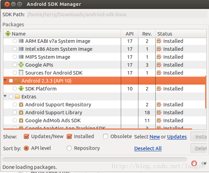Uncheck the Updates/New show filter

(x=26, y=136)
